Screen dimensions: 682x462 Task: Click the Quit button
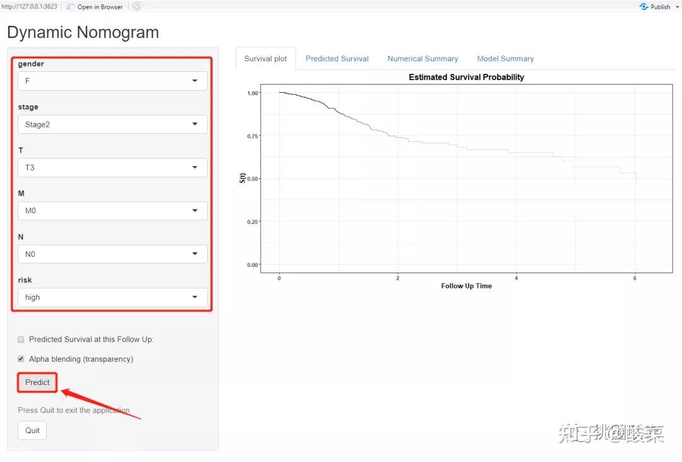(32, 430)
